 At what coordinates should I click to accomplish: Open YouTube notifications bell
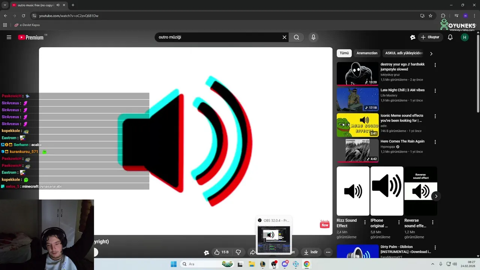coord(450,37)
